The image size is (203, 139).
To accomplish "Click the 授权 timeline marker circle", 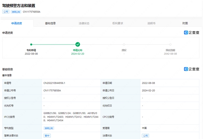I will click(124, 44).
